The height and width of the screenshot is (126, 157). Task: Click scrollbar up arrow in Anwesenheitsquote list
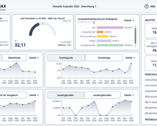click(135, 26)
